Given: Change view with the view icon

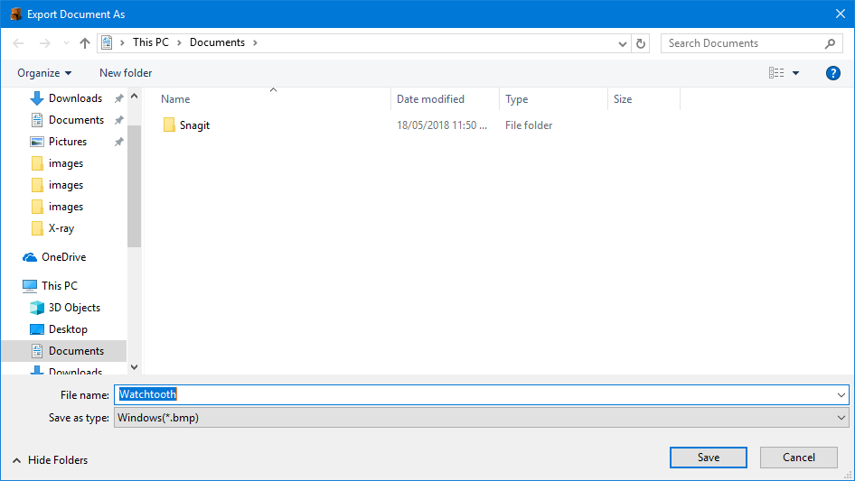Looking at the screenshot, I should coord(776,72).
